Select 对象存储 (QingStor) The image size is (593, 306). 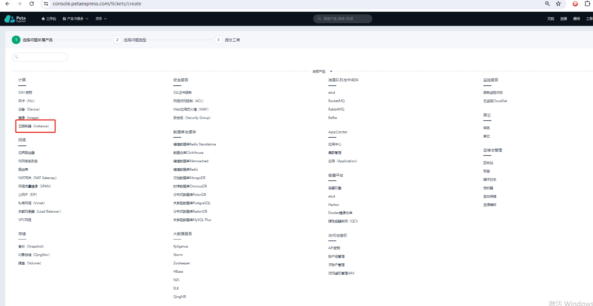[34, 255]
